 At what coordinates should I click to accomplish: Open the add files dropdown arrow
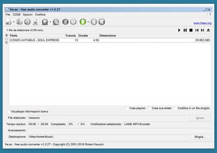click(14, 22)
